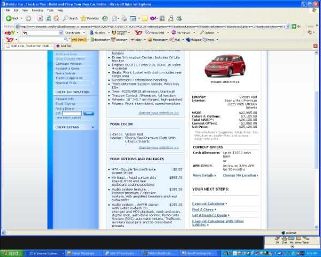
Task: Open News toolbar button
Action: [209, 40]
